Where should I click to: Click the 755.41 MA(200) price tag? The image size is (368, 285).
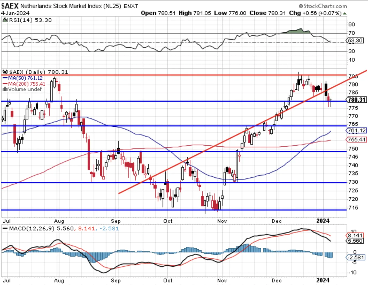pos(356,139)
